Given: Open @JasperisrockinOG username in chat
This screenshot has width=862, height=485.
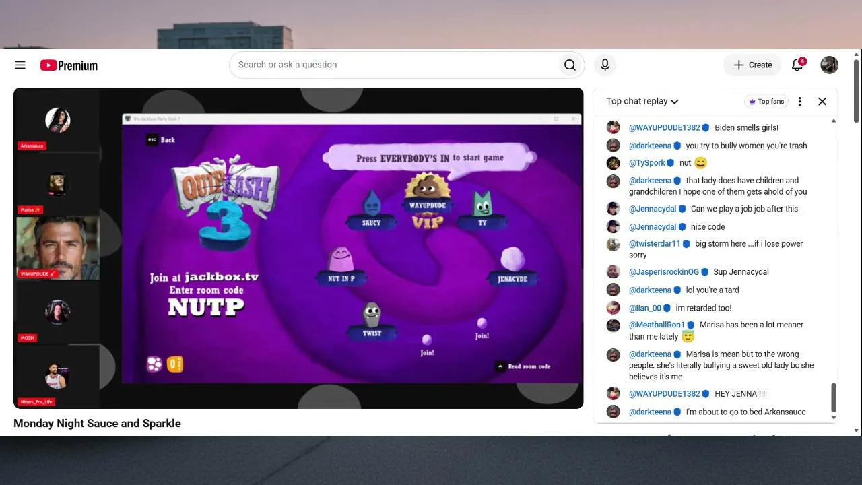Looking at the screenshot, I should click(664, 272).
